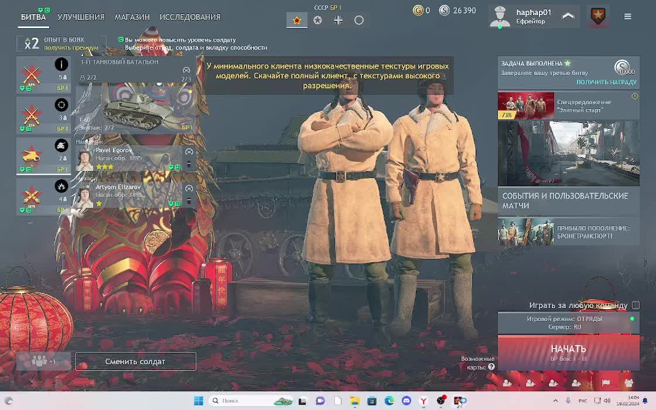Open Microsoft Edge from the taskbar
Image resolution: width=656 pixels, height=410 pixels.
[x=389, y=401]
